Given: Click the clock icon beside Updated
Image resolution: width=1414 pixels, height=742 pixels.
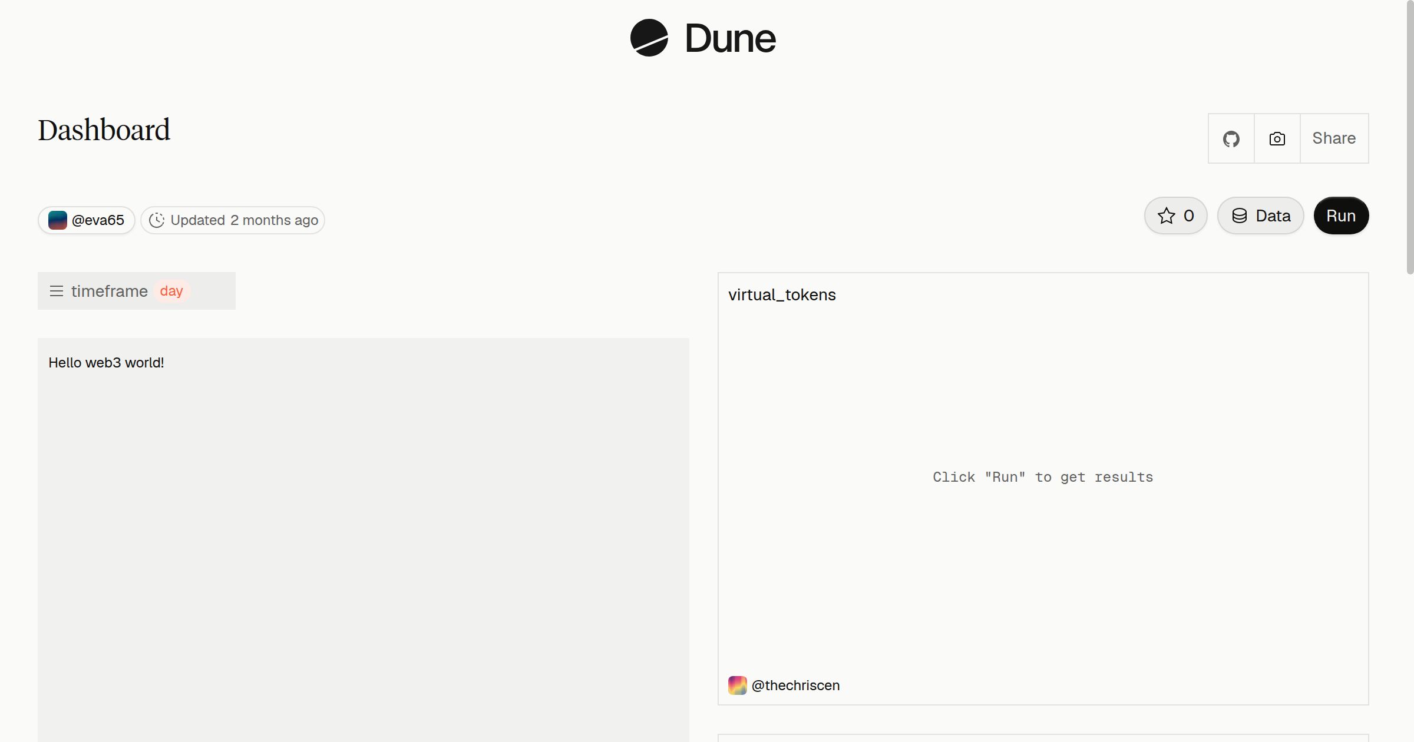Looking at the screenshot, I should (x=157, y=220).
